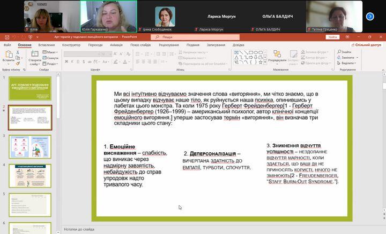The image size is (386, 234).
Task: Click the decrease list indent icon
Action: tap(158, 54)
